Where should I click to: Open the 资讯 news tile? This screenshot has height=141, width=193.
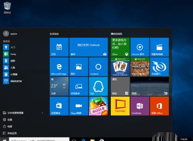[x=150, y=87]
